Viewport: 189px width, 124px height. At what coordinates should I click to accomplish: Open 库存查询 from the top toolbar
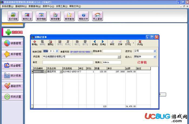click(x=69, y=16)
